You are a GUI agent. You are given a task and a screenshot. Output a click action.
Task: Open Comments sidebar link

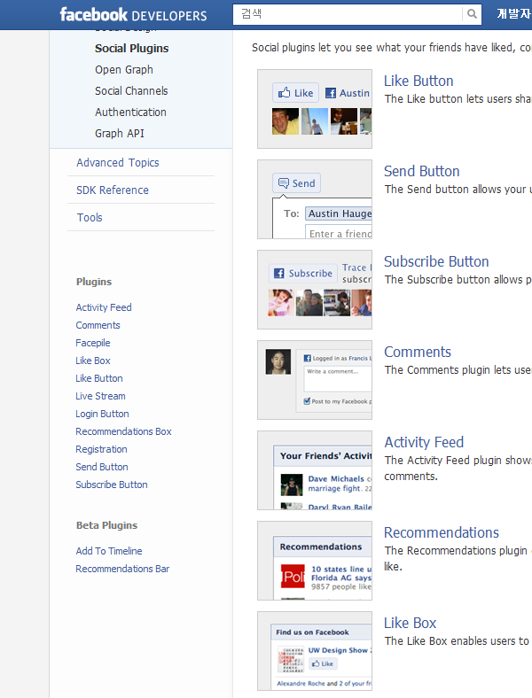click(98, 325)
